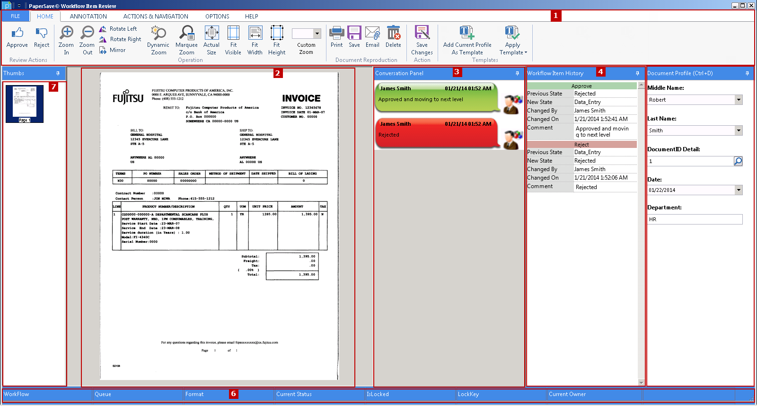The image size is (757, 406).
Task: Click the Queue status column
Action: 138,394
